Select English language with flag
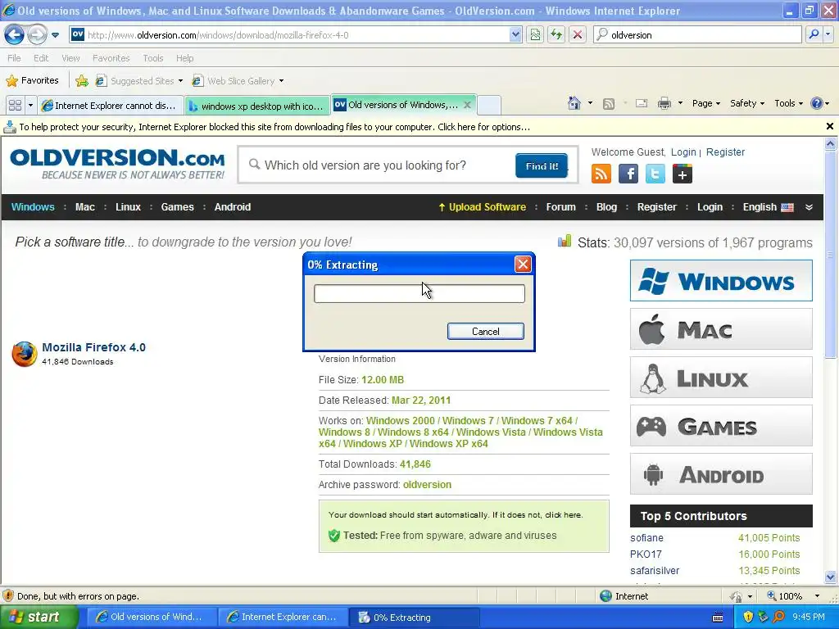 pyautogui.click(x=769, y=207)
